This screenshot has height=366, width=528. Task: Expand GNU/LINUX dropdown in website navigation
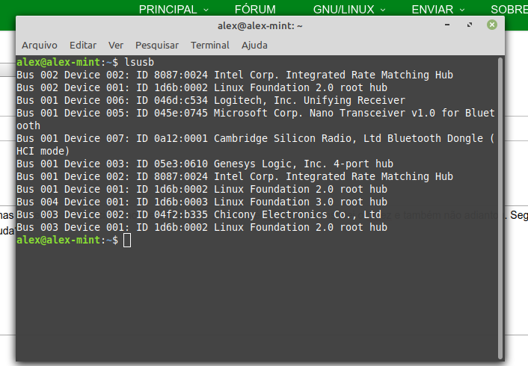349,10
